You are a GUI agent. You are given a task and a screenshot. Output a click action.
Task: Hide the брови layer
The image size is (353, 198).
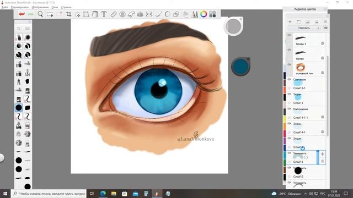tap(289, 50)
